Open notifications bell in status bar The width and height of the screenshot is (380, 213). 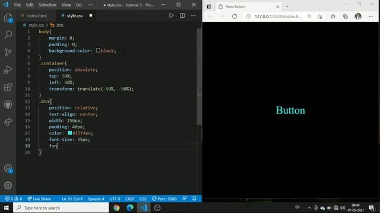coord(194,199)
